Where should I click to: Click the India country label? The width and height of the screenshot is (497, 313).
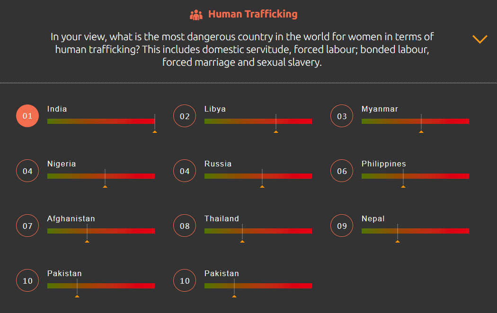[57, 109]
